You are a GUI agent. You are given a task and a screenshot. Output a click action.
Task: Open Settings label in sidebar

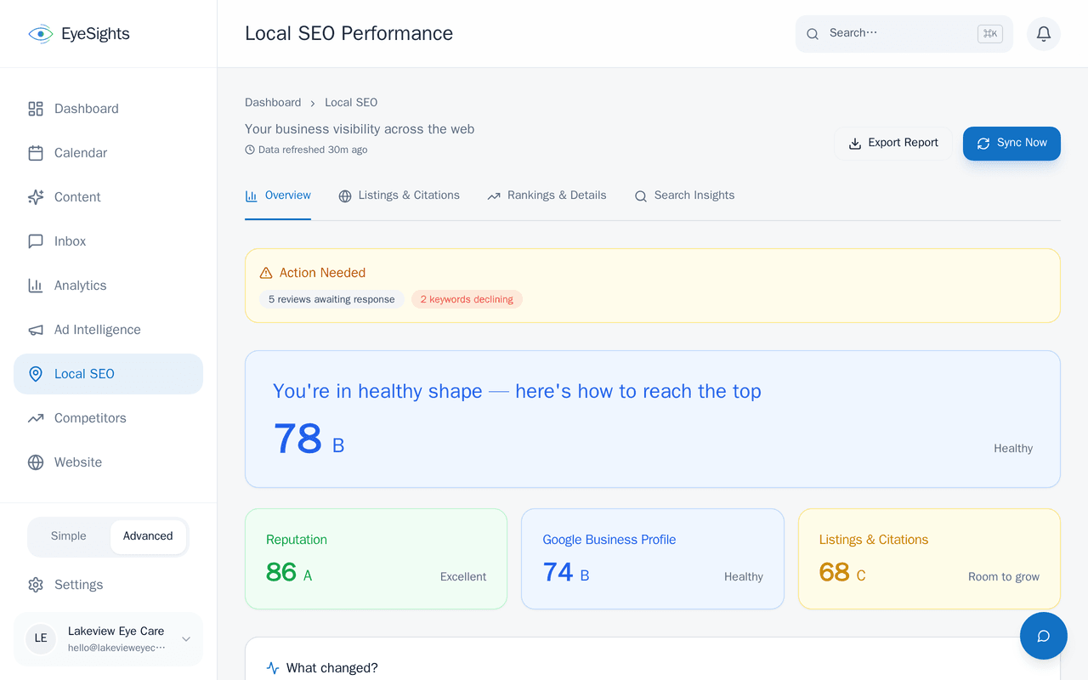[x=79, y=585]
